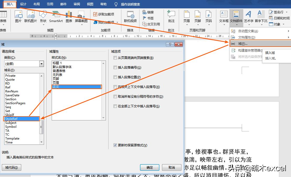Insert an online video via 联机视频
Screen dimensions: 291x177
[x=130, y=16]
